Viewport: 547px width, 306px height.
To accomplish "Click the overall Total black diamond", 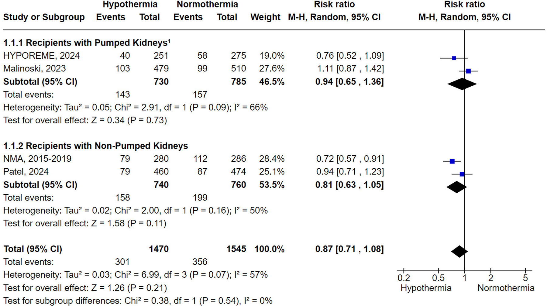I will (459, 251).
